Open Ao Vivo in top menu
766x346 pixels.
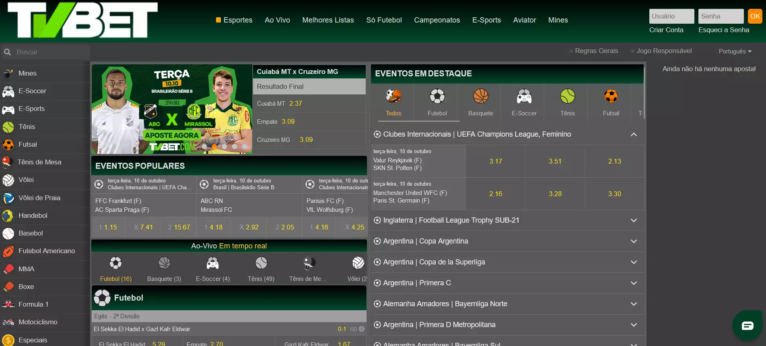(x=277, y=20)
